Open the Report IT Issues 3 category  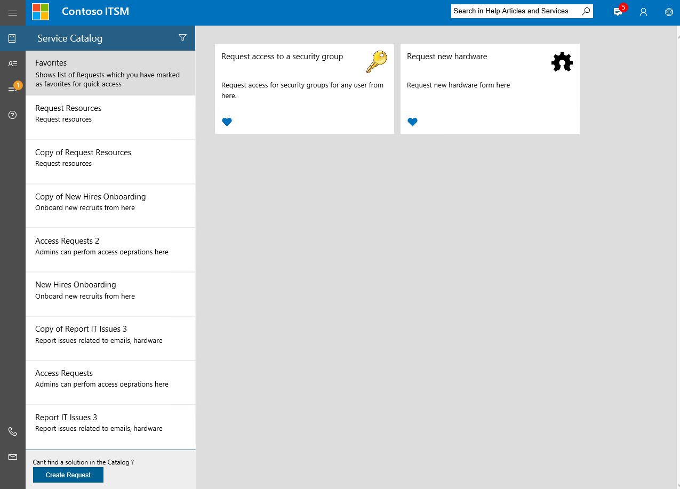point(110,427)
